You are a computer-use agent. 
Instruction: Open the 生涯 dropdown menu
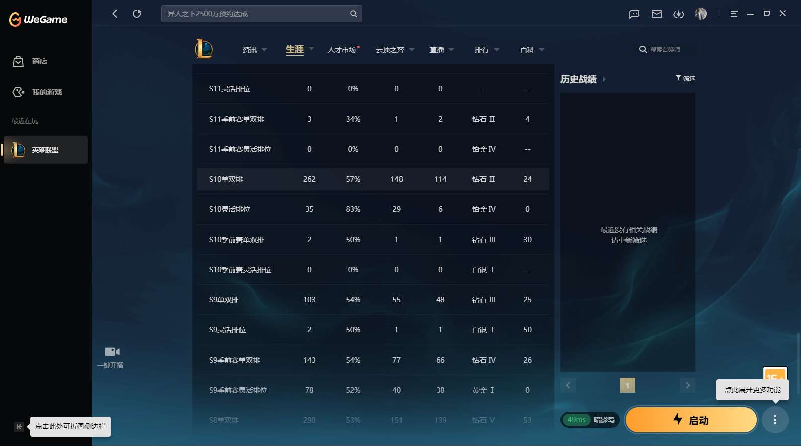pyautogui.click(x=300, y=49)
